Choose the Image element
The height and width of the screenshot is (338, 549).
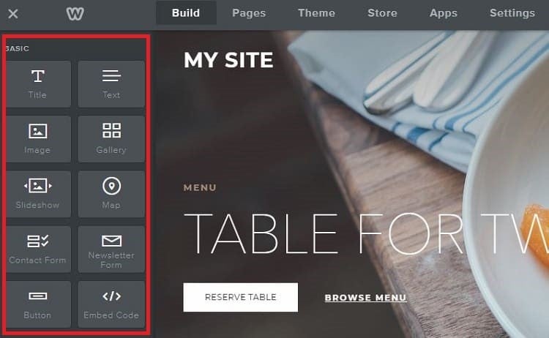point(39,139)
